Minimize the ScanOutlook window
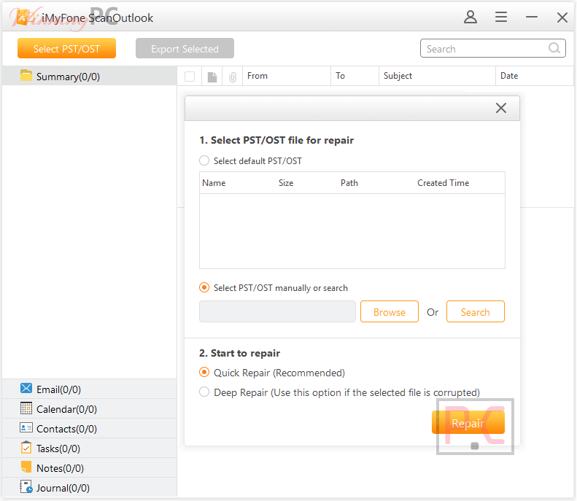Screen dimensions: 577x501 (531, 17)
